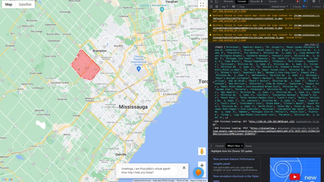The height and width of the screenshot is (182, 324).
Task: Click the live expression eye icon
Action: (x=234, y=6)
